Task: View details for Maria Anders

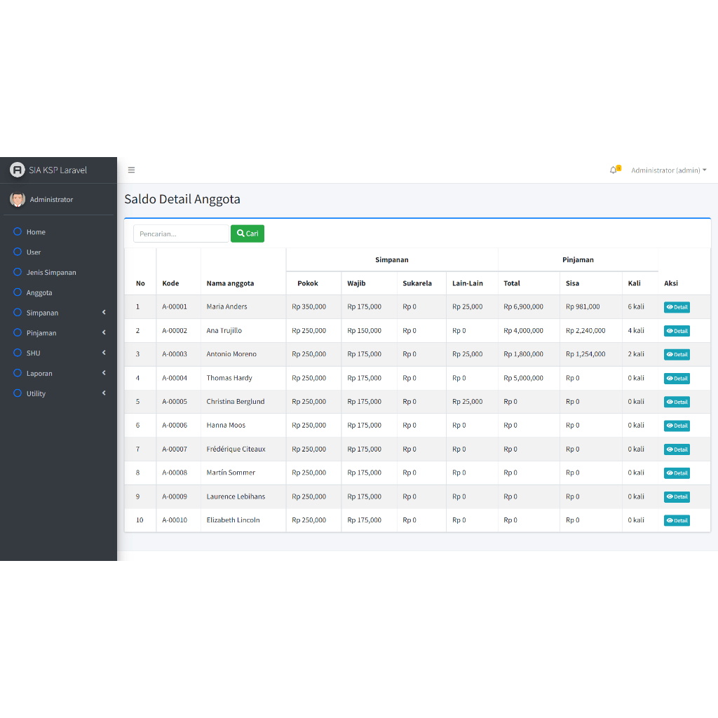Action: pyautogui.click(x=677, y=307)
